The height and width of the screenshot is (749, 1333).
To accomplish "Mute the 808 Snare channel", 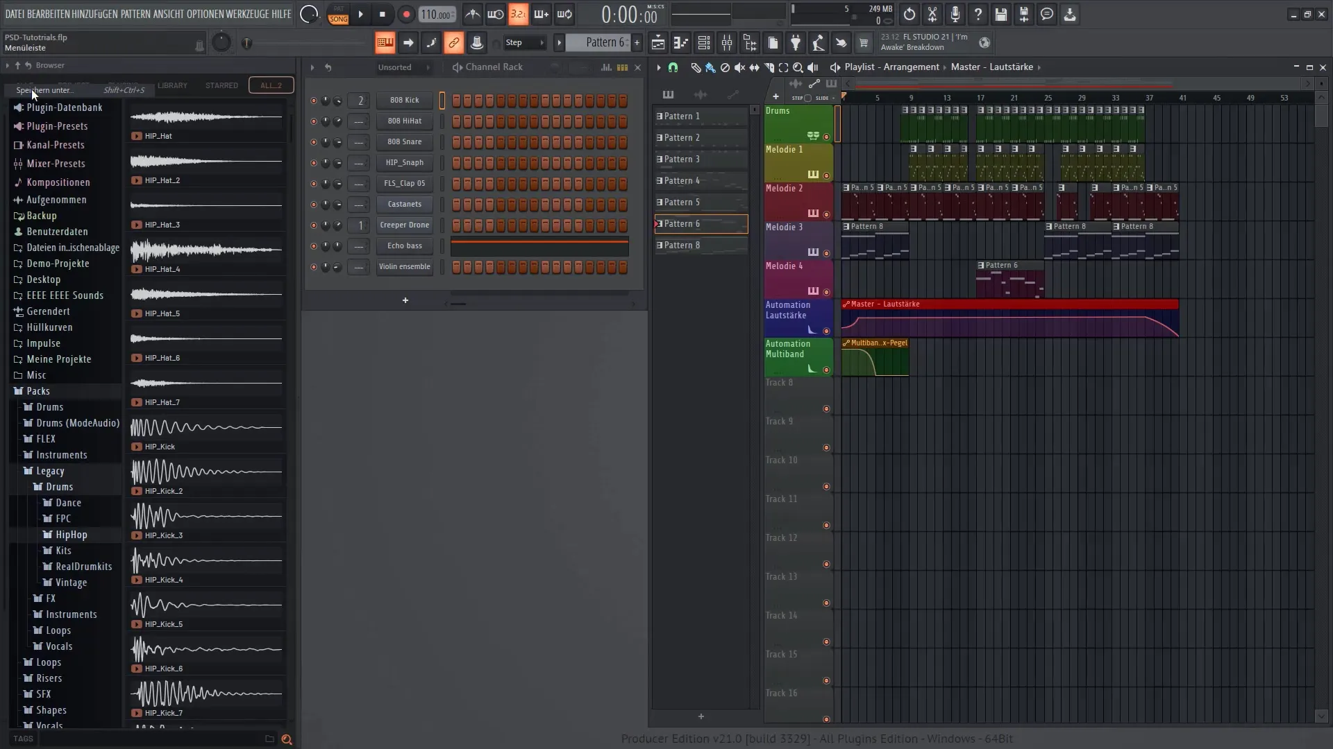I will 313,142.
